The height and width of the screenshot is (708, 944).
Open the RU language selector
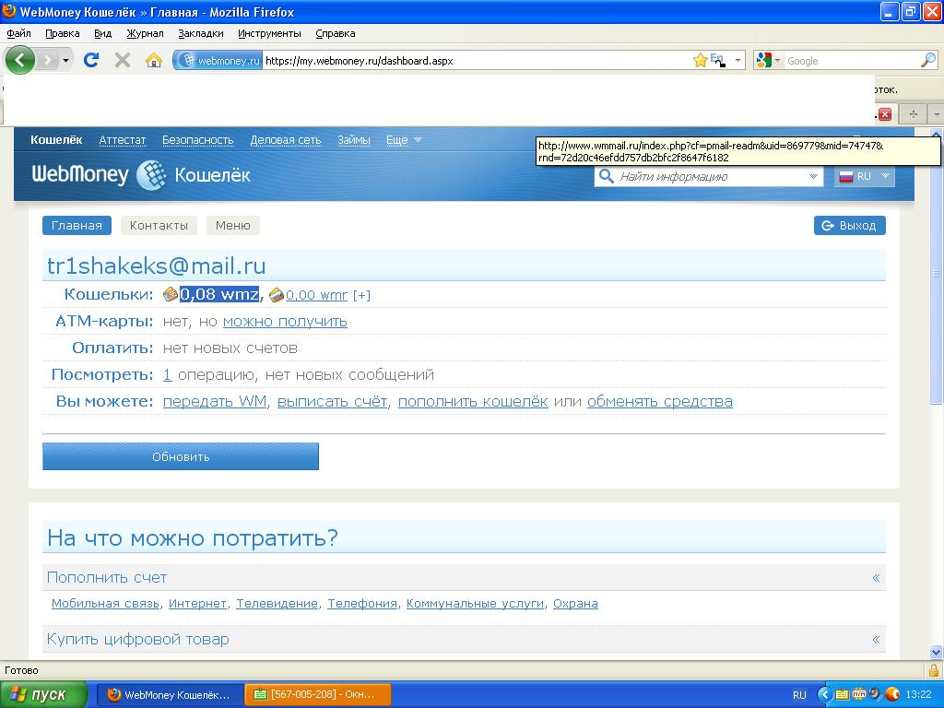(x=864, y=176)
